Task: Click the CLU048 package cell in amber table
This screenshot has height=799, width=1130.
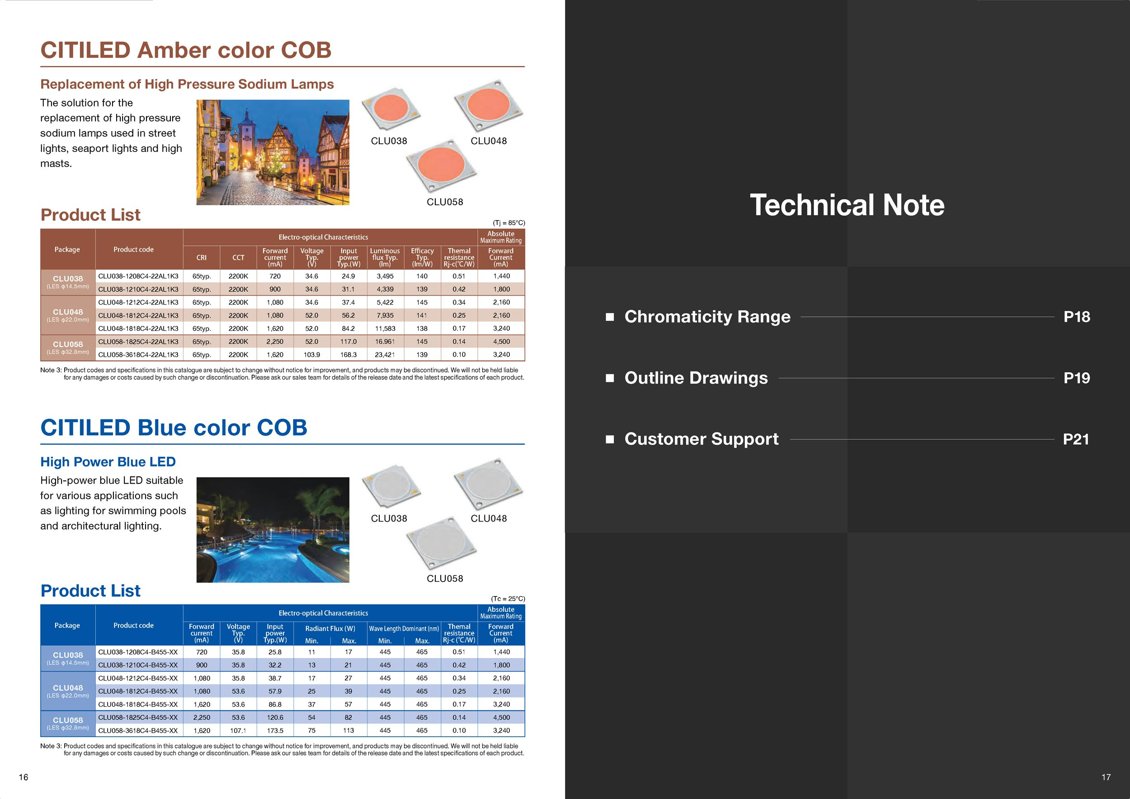Action: 68,315
